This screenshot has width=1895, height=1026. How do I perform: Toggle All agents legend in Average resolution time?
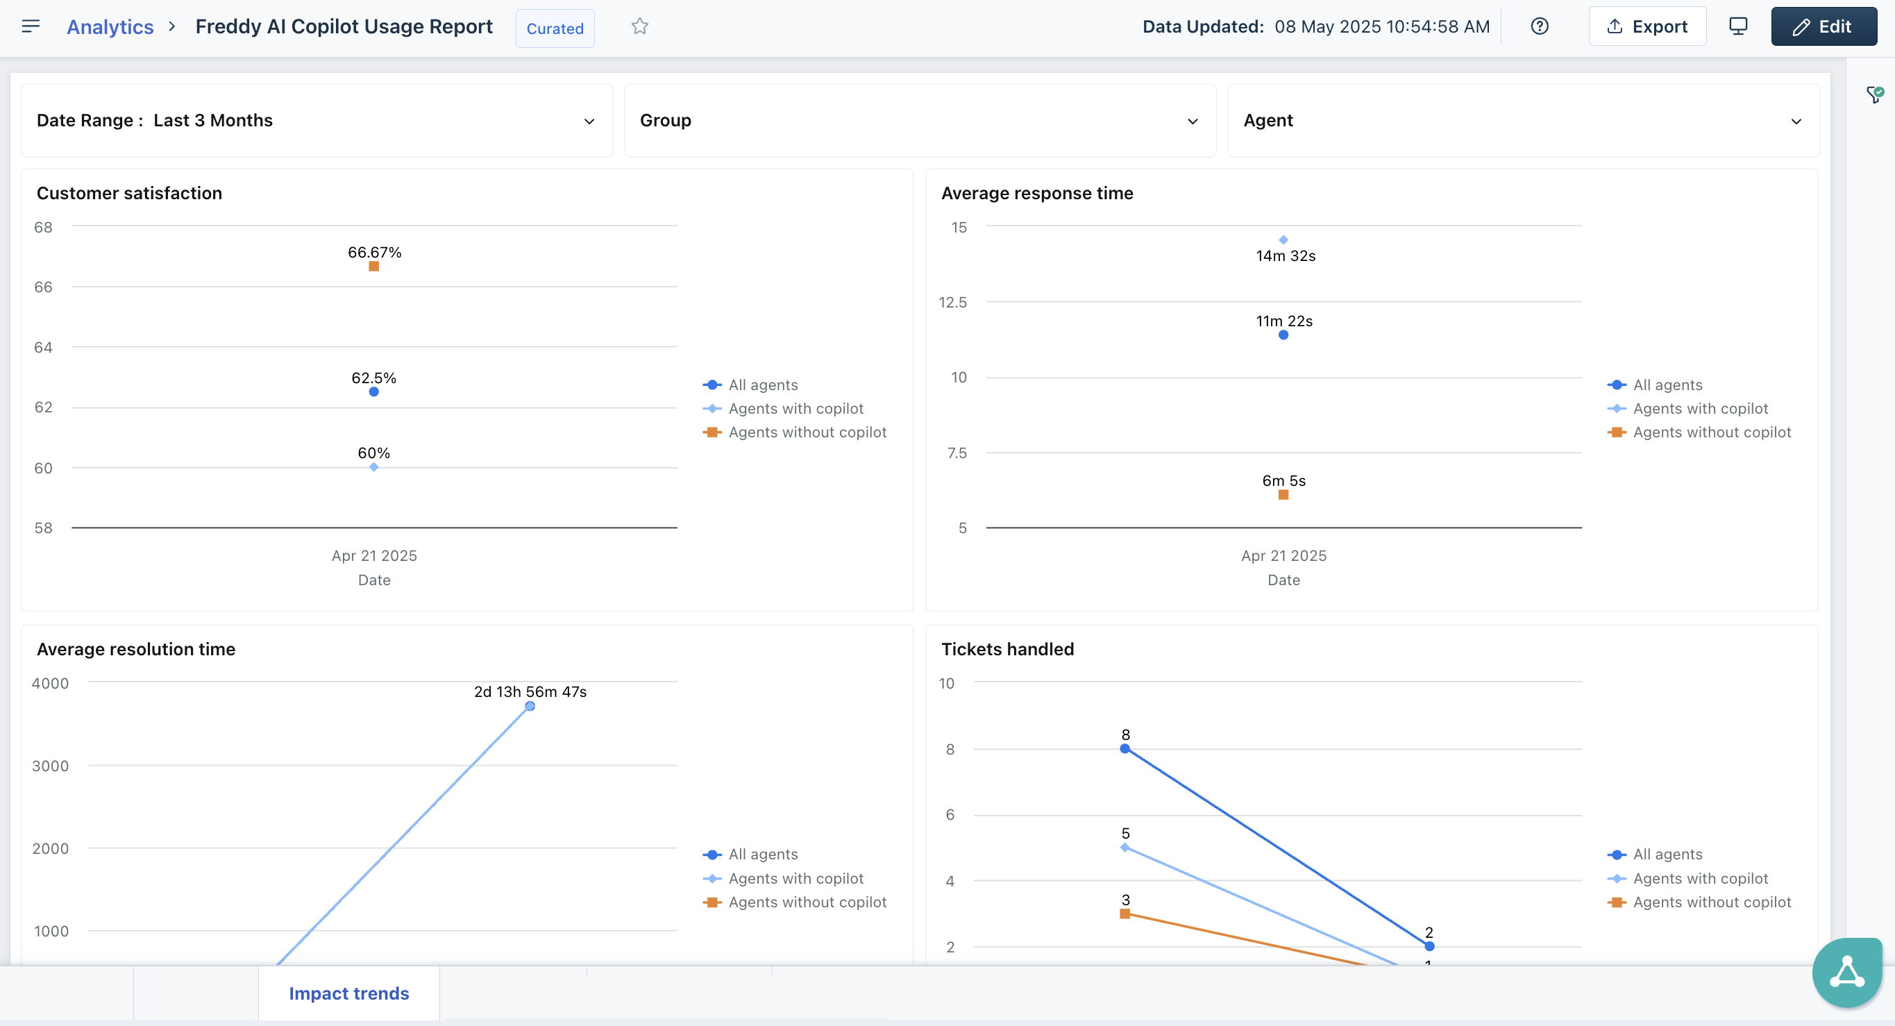click(x=762, y=854)
